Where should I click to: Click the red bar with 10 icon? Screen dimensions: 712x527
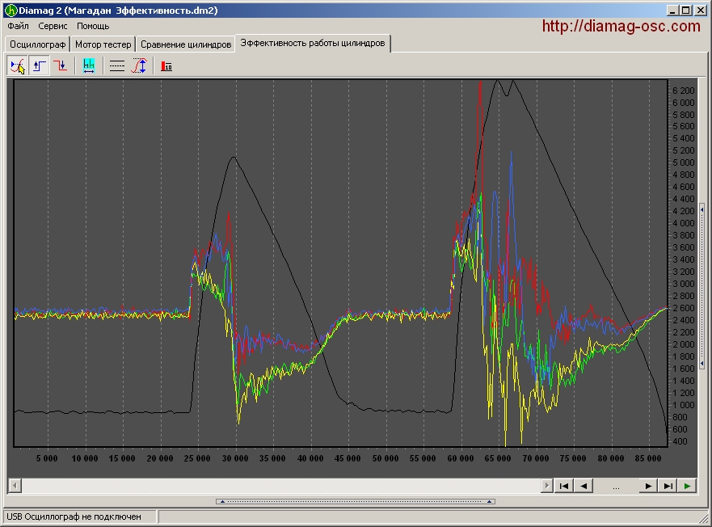click(x=166, y=66)
